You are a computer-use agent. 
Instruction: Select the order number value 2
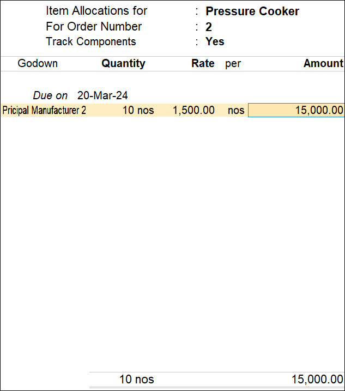[x=209, y=27]
